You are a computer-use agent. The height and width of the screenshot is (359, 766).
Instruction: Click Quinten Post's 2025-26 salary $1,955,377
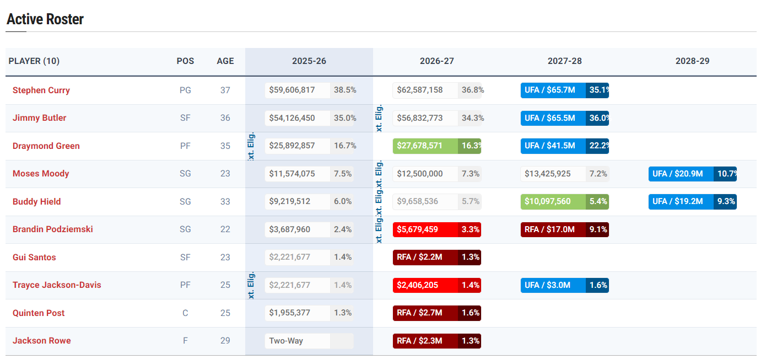(x=298, y=313)
